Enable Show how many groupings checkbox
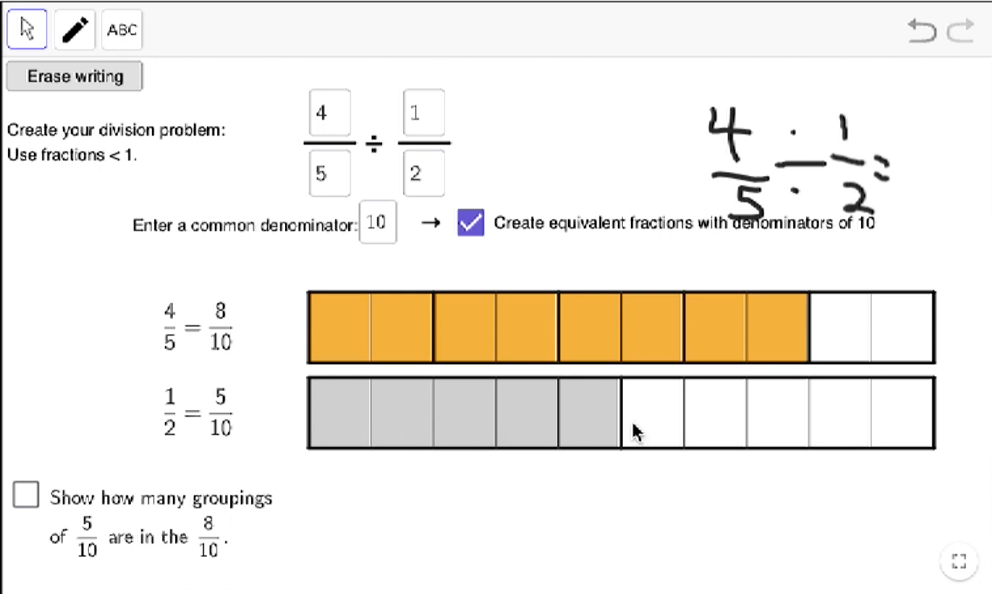The image size is (992, 594). [x=26, y=495]
